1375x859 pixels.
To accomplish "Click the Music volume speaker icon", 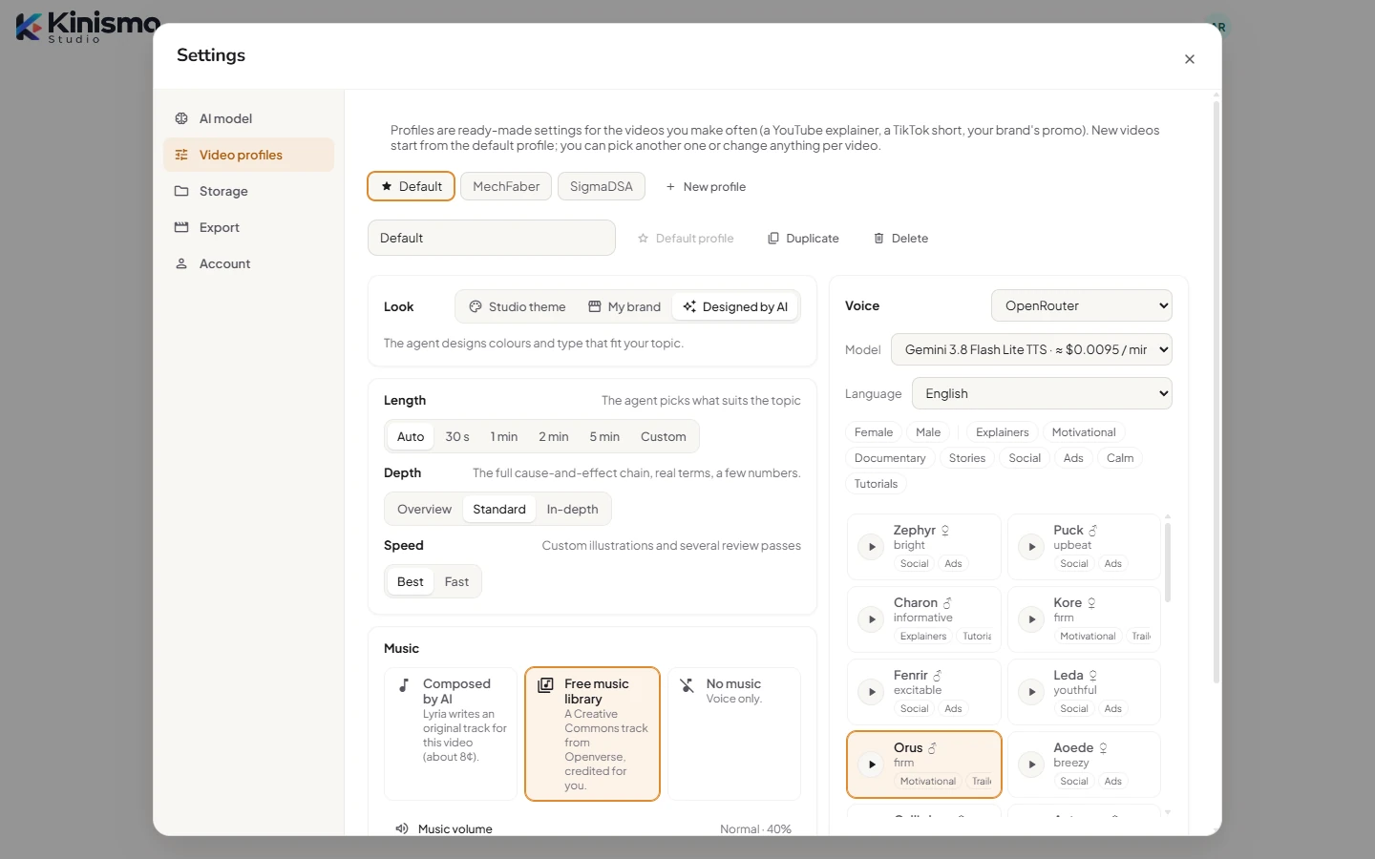I will (402, 828).
